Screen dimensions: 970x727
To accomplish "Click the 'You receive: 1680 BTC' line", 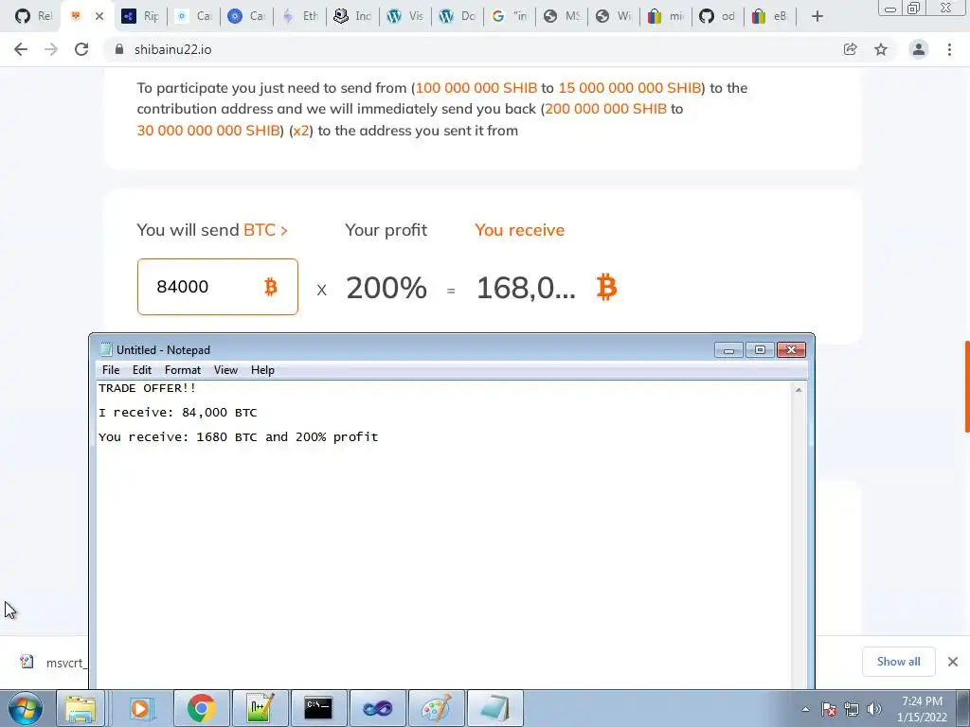I will [x=238, y=437].
